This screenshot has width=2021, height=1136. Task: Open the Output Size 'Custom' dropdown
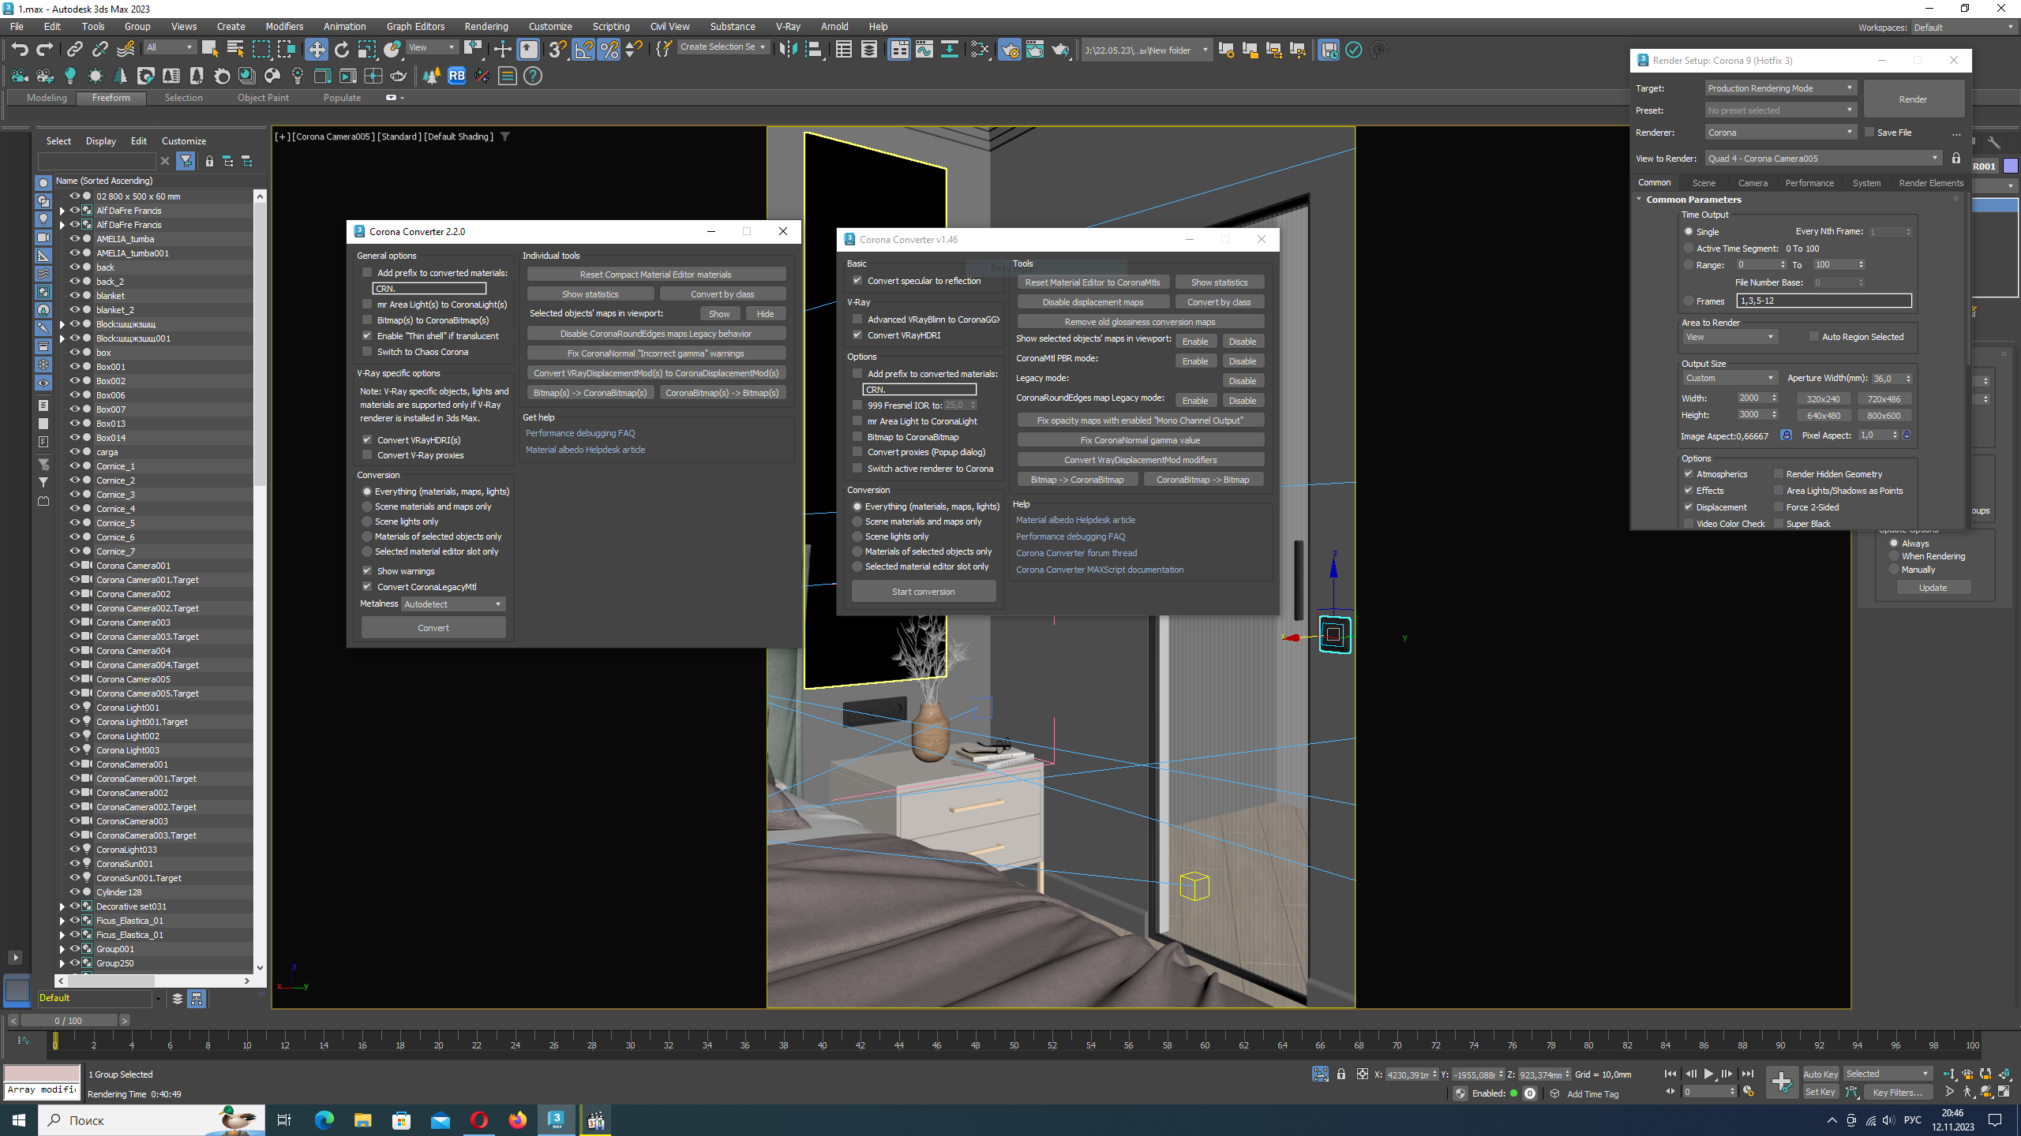[x=1729, y=378]
